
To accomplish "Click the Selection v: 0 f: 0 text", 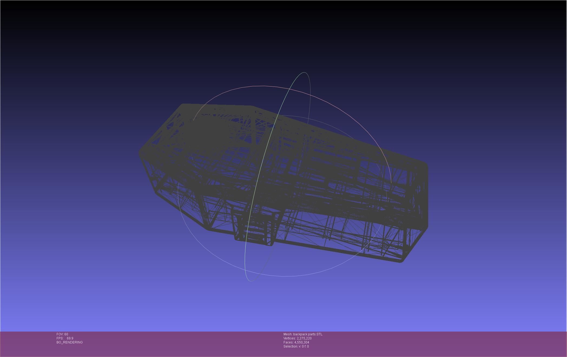I will click(296, 346).
